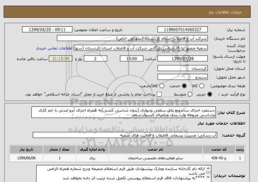The height and width of the screenshot is (182, 258).
Task: Click the ساعت باقی مانده label
Action: (32, 59)
